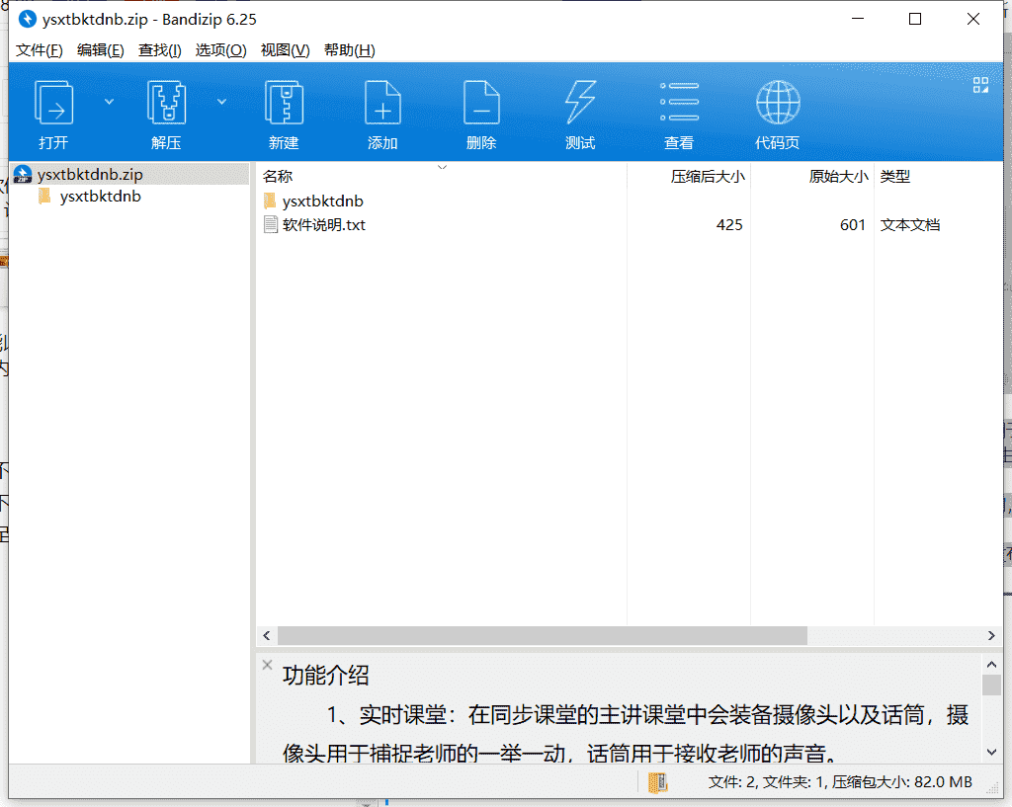
Task: Close the comment preview pane
Action: (x=267, y=665)
